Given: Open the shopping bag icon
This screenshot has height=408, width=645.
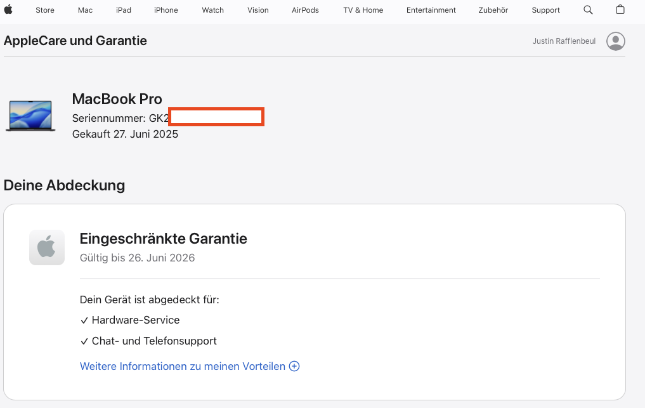Looking at the screenshot, I should 620,10.
